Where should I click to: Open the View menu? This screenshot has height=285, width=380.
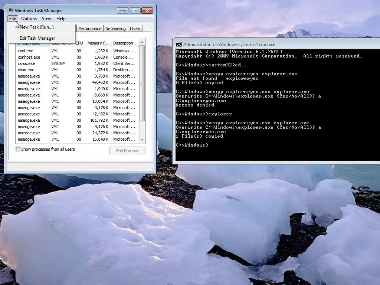[46, 19]
